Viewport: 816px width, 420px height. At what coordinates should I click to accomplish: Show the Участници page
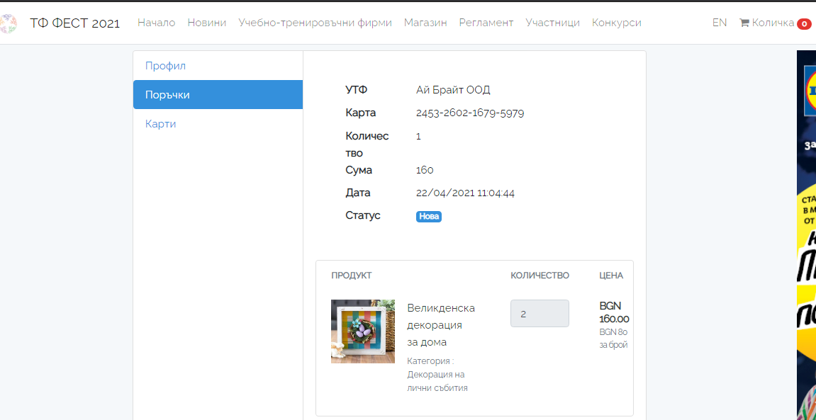[x=553, y=23]
